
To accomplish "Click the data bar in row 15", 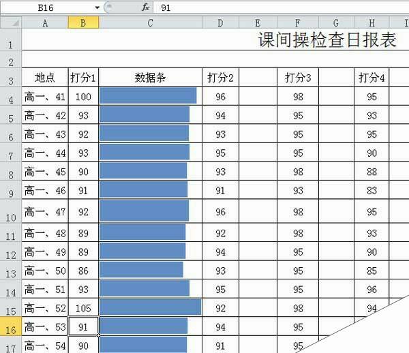I will coord(150,307).
